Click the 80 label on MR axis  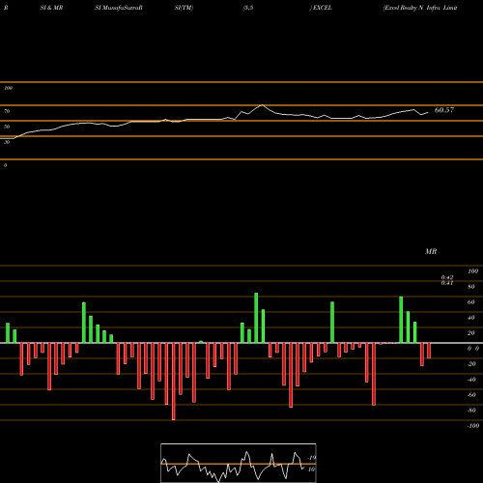pyautogui.click(x=471, y=287)
